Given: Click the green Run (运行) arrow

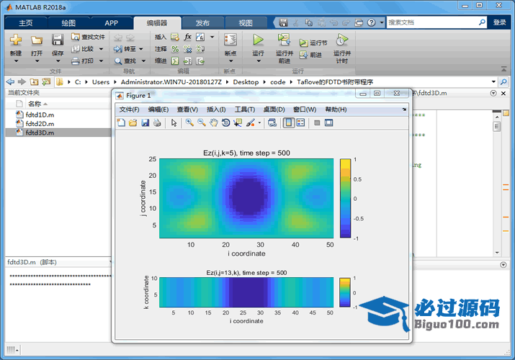Looking at the screenshot, I should 258,40.
